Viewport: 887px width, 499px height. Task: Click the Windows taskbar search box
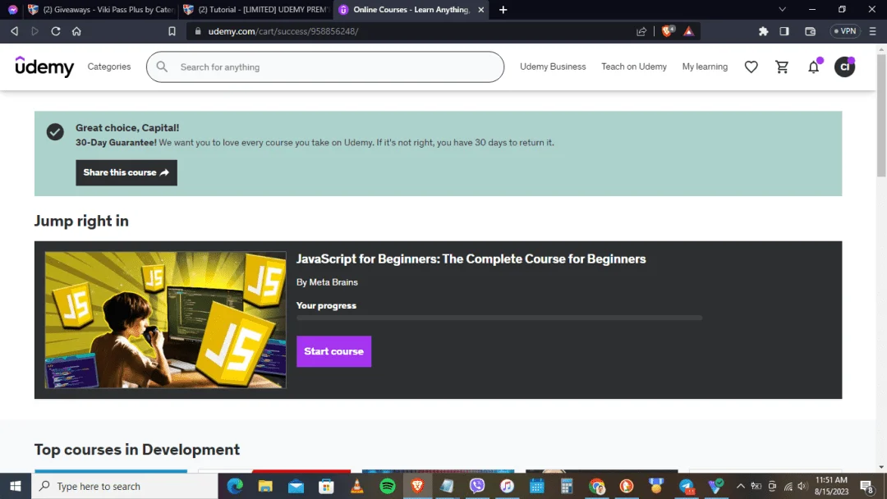(125, 486)
